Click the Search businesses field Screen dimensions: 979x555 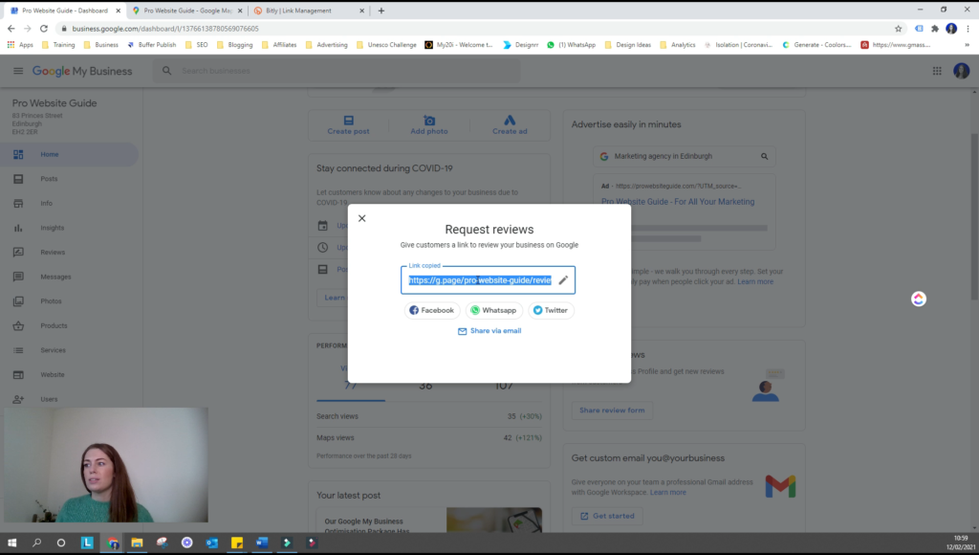[x=337, y=71]
